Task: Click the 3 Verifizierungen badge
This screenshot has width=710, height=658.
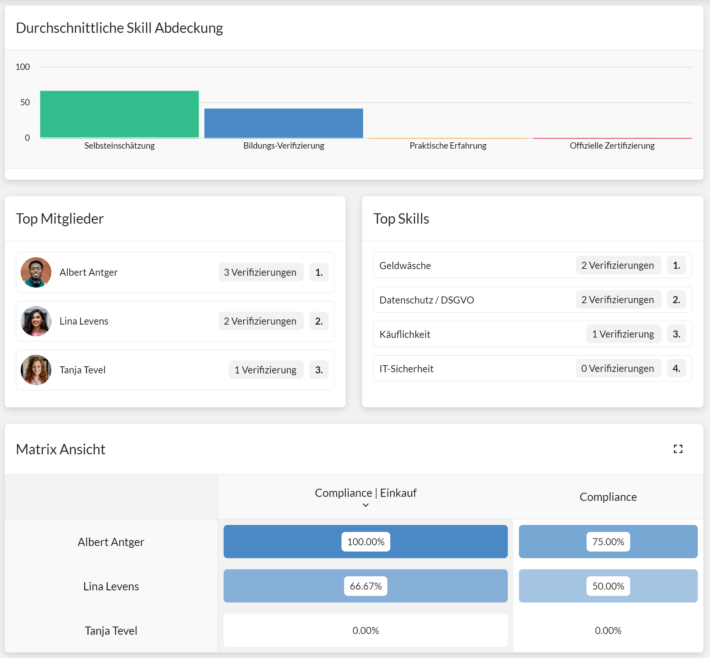Action: (x=261, y=272)
